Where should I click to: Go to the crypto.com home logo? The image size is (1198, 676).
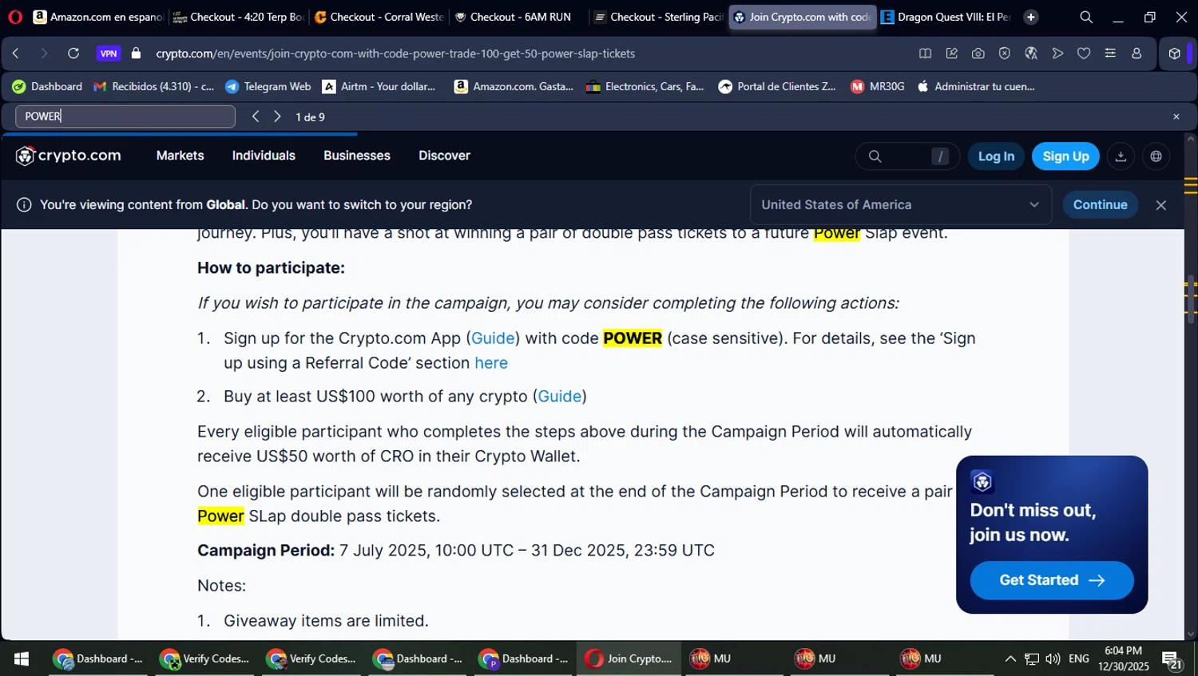pyautogui.click(x=69, y=156)
